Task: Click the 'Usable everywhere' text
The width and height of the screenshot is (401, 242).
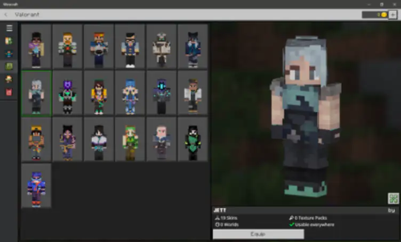Action: tap(315, 224)
